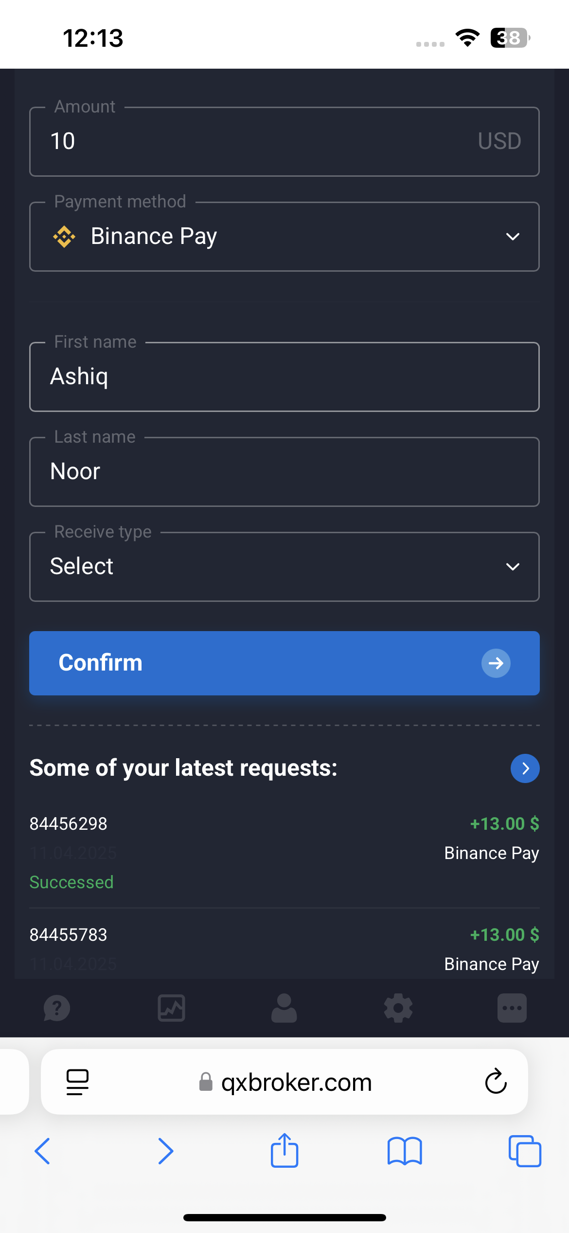
Task: Go forward in Safari history
Action: pos(165,1151)
